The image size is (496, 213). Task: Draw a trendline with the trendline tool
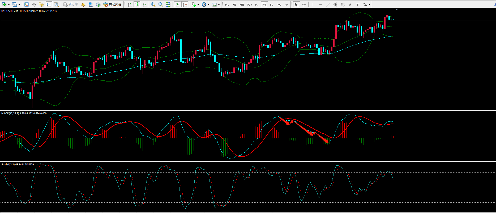click(328, 4)
